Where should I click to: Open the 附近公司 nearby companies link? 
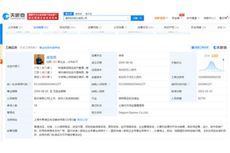[82, 120]
